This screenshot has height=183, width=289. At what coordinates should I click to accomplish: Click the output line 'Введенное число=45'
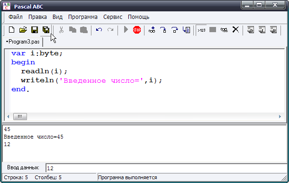pos(34,137)
